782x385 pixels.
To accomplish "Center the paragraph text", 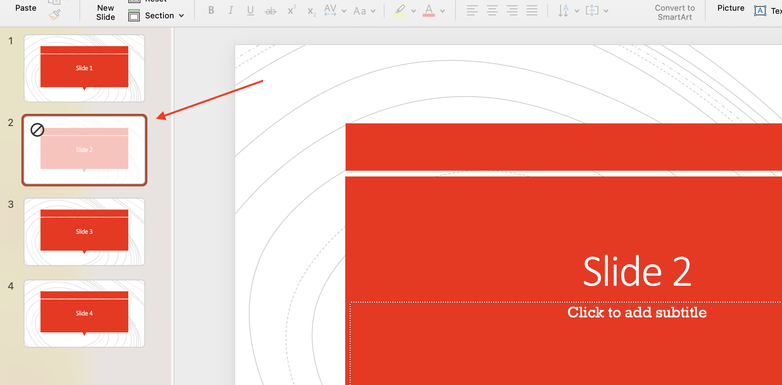I will pos(492,11).
